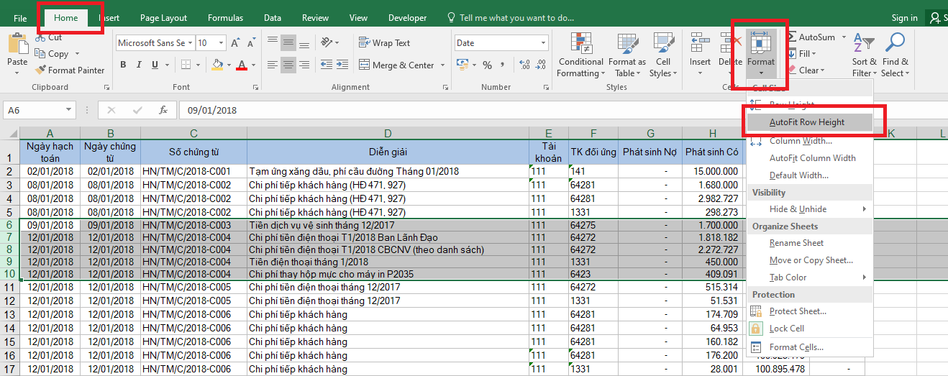Expand the font name dropdown
This screenshot has width=948, height=376.
pos(190,43)
